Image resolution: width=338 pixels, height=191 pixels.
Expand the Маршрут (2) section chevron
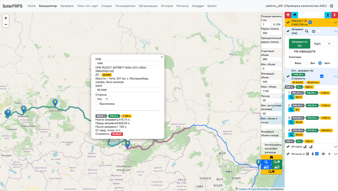336,23
